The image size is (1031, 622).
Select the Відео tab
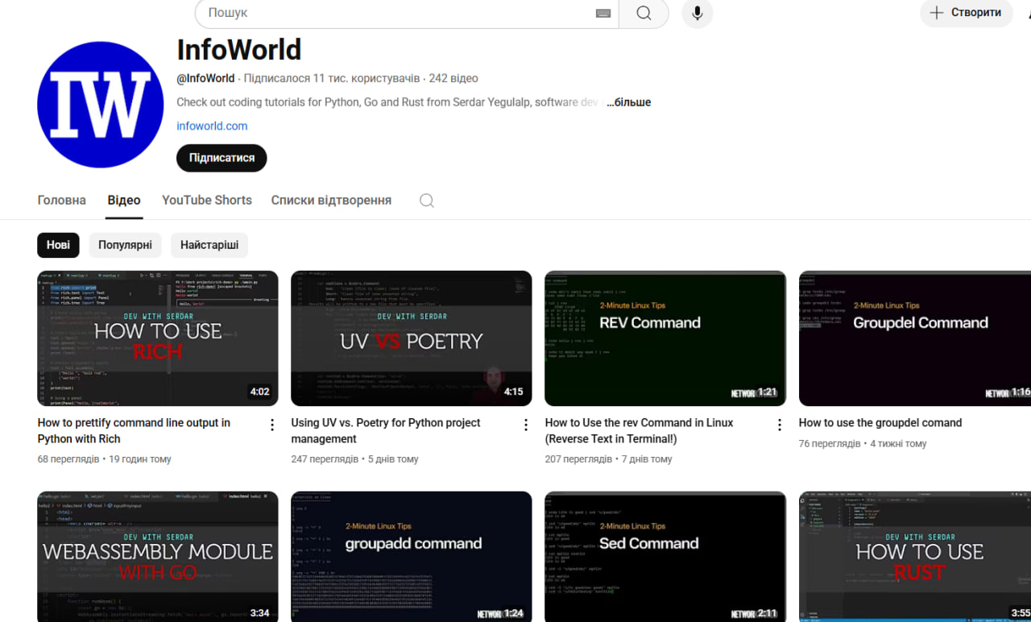pos(124,200)
